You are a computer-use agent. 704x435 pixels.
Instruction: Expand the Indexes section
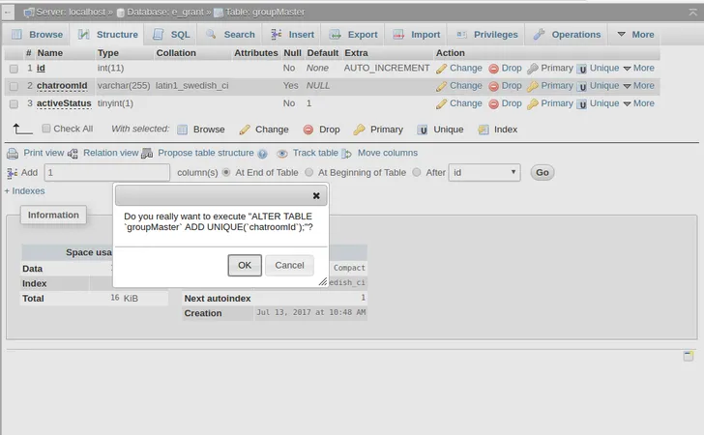[25, 191]
